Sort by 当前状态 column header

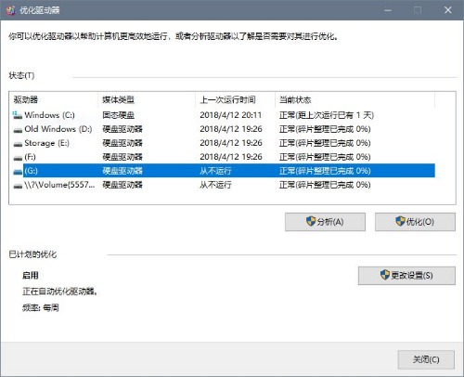pyautogui.click(x=354, y=99)
